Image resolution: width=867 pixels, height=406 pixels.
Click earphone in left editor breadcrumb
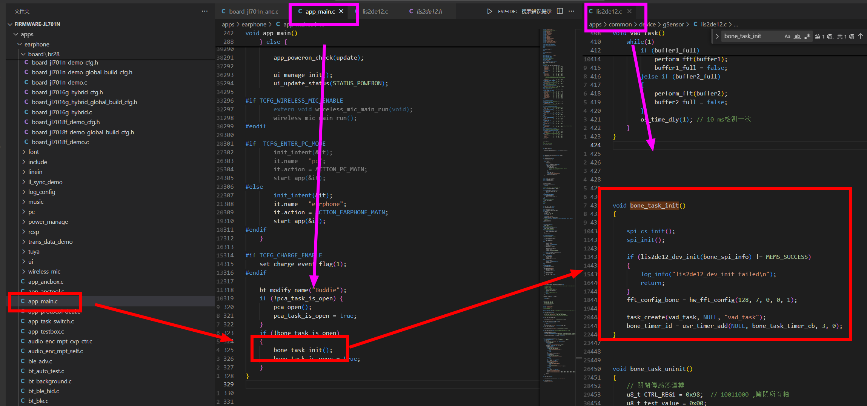[254, 25]
